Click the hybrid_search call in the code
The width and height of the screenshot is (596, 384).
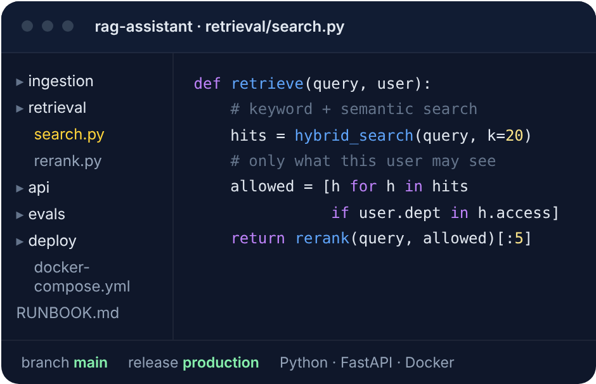point(354,136)
